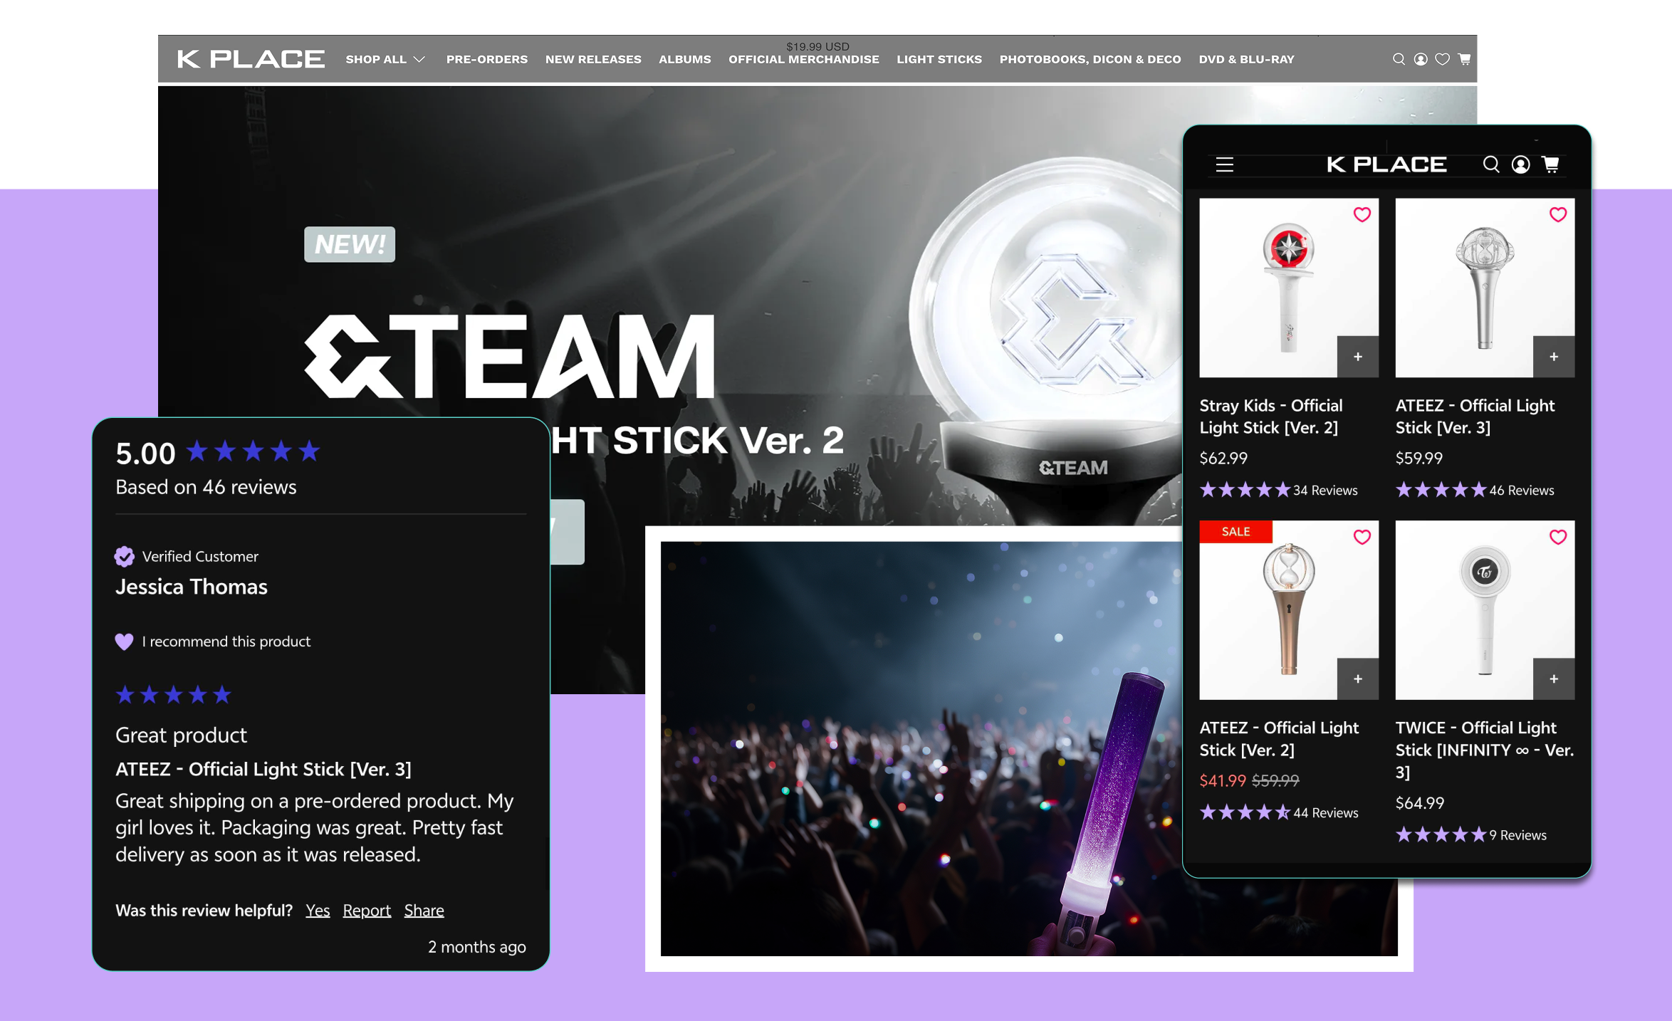Open the wishlist heart in desktop header
The image size is (1672, 1021).
[1442, 59]
